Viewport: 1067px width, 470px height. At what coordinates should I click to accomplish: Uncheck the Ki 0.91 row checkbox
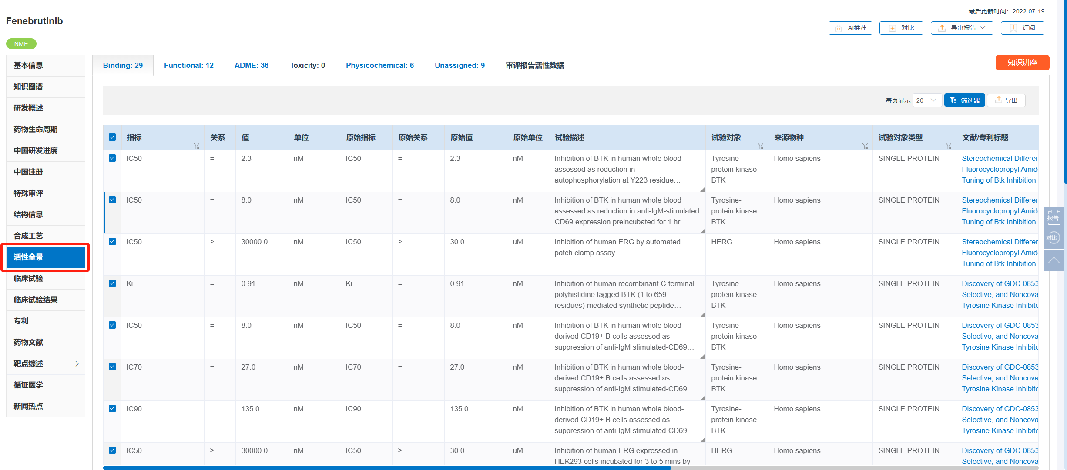[112, 283]
